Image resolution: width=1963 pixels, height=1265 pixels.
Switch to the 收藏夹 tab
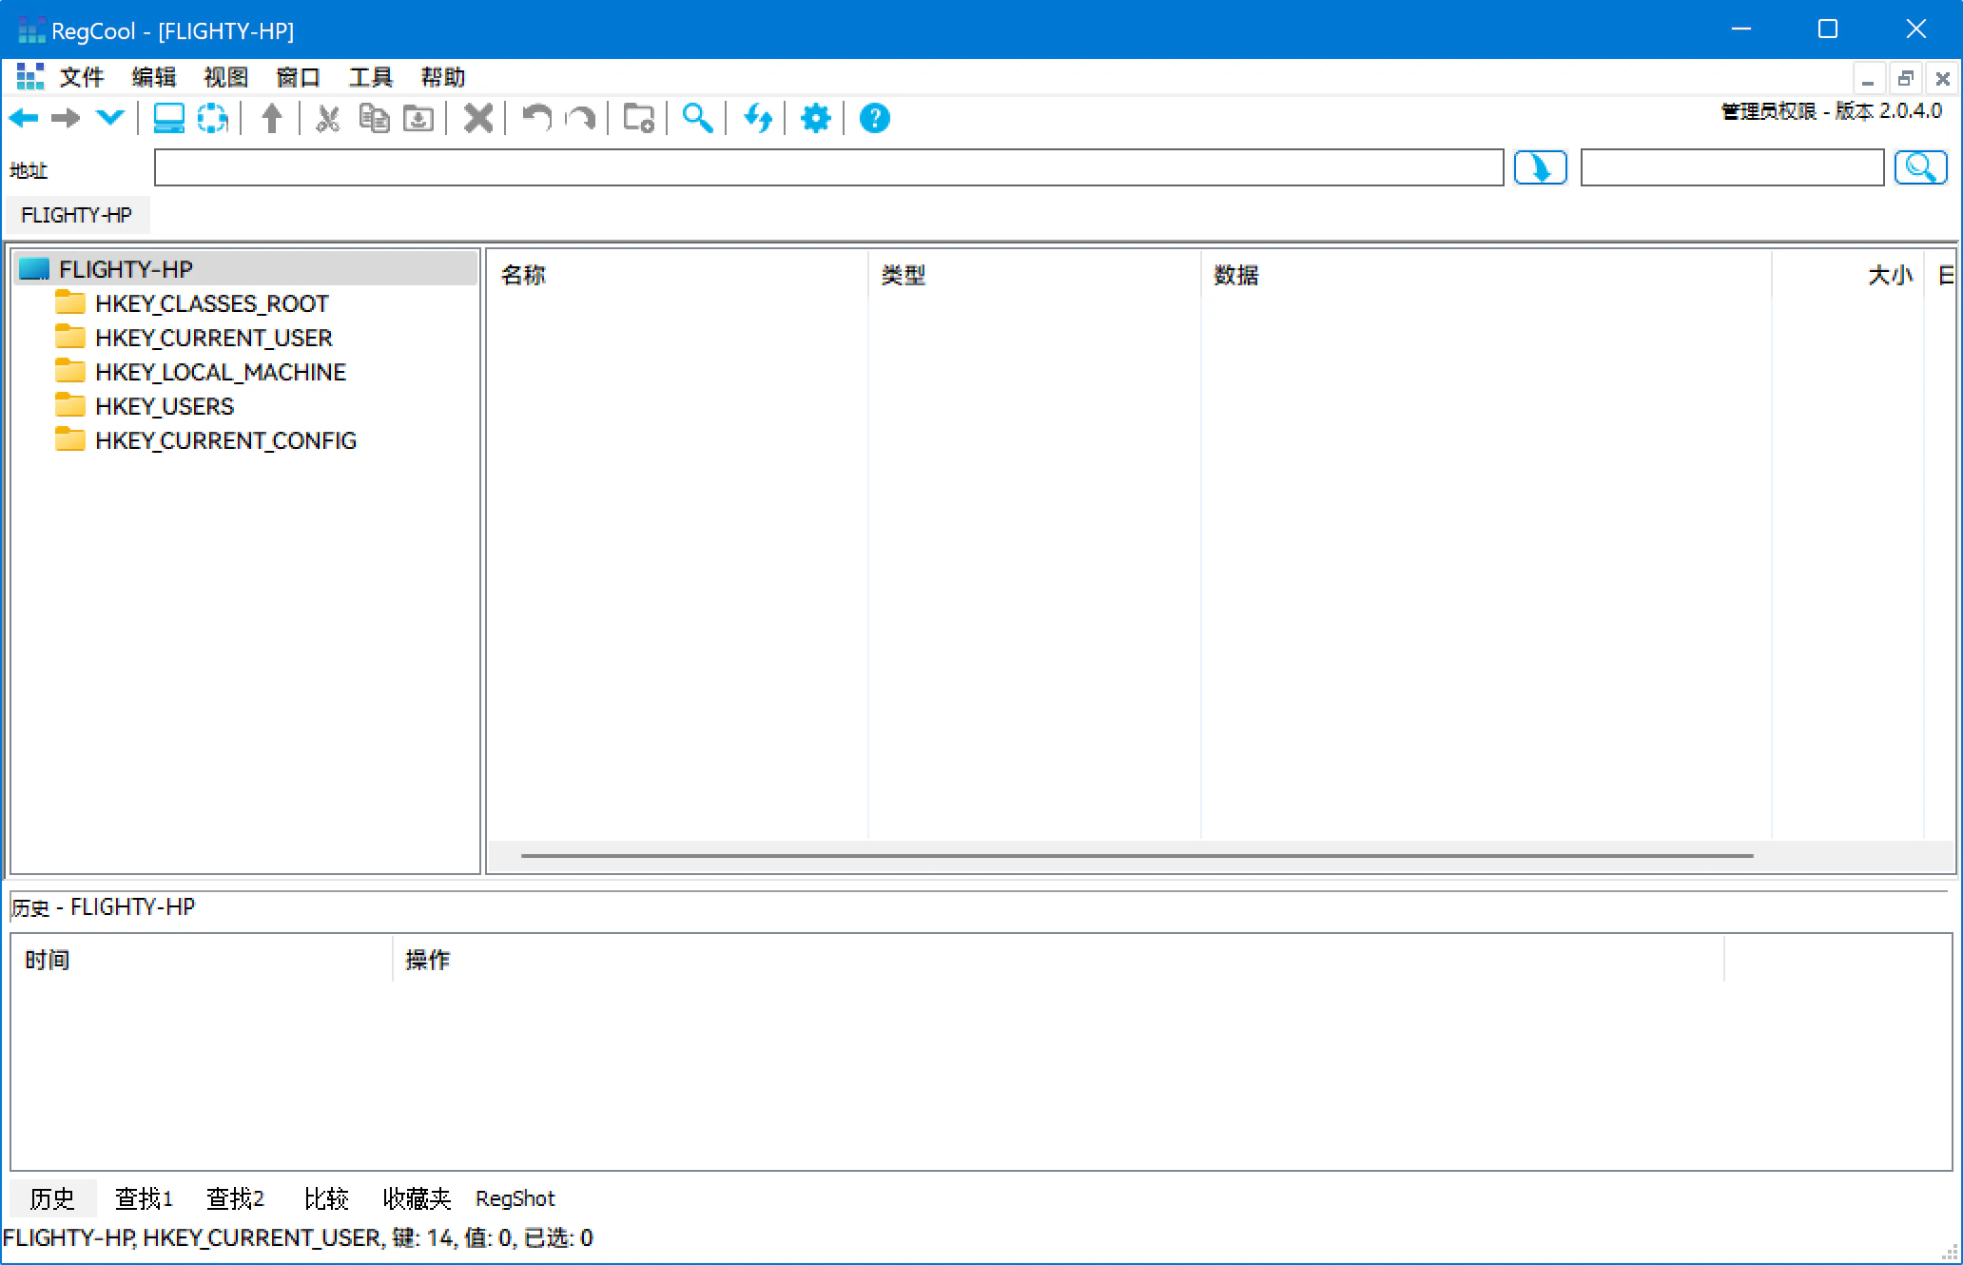tap(416, 1198)
